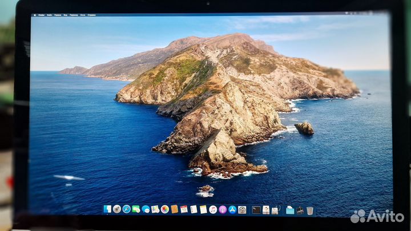
Task: Open the Вид menu
Action: pyautogui.click(x=66, y=15)
